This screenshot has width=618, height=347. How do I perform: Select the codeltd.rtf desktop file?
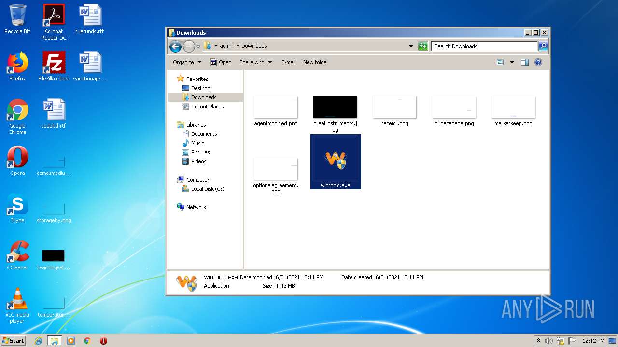(x=54, y=114)
